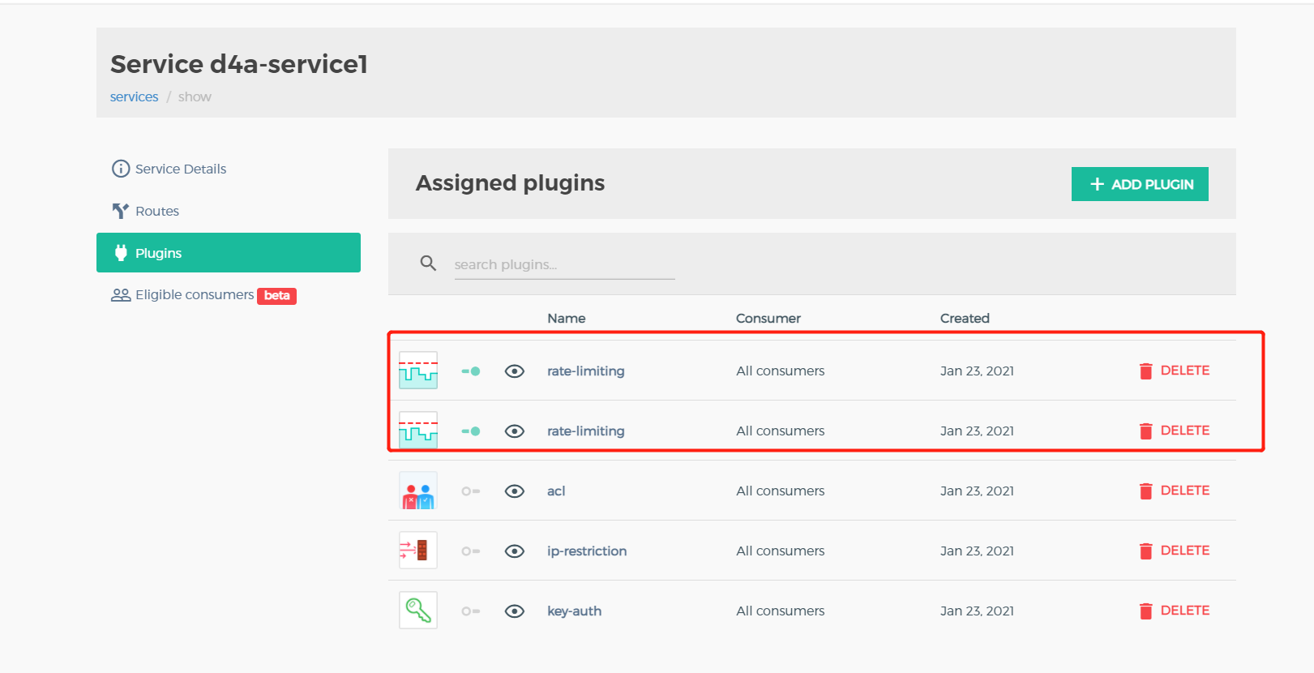Click Jan 23, 2021 in the key-auth row
The image size is (1314, 673).
[977, 611]
